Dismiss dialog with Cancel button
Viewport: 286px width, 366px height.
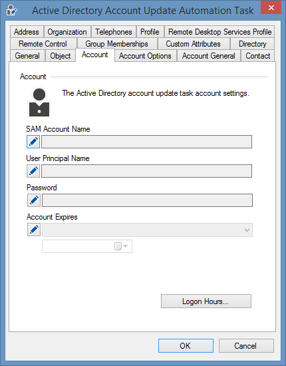(246, 345)
